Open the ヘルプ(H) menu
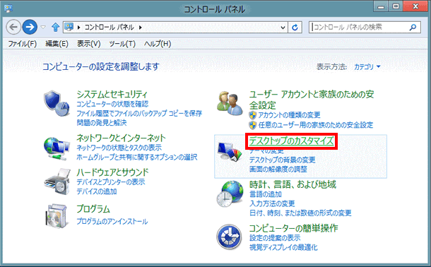The image size is (431, 267). [158, 44]
